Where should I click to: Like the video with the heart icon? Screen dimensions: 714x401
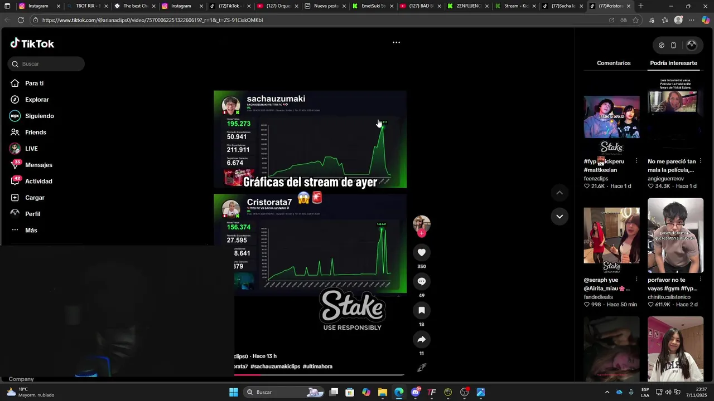(x=422, y=252)
